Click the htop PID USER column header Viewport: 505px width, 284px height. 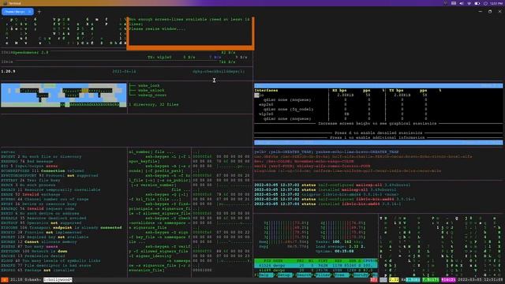coord(273,261)
